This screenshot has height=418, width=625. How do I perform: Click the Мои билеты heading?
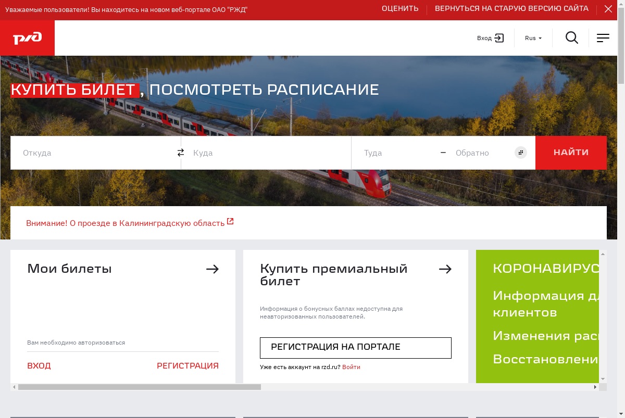[x=69, y=269]
